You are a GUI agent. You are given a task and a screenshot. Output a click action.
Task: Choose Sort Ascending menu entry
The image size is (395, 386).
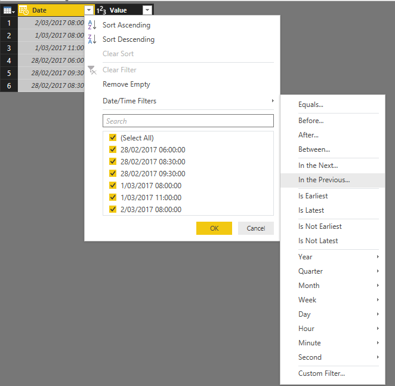click(x=126, y=25)
